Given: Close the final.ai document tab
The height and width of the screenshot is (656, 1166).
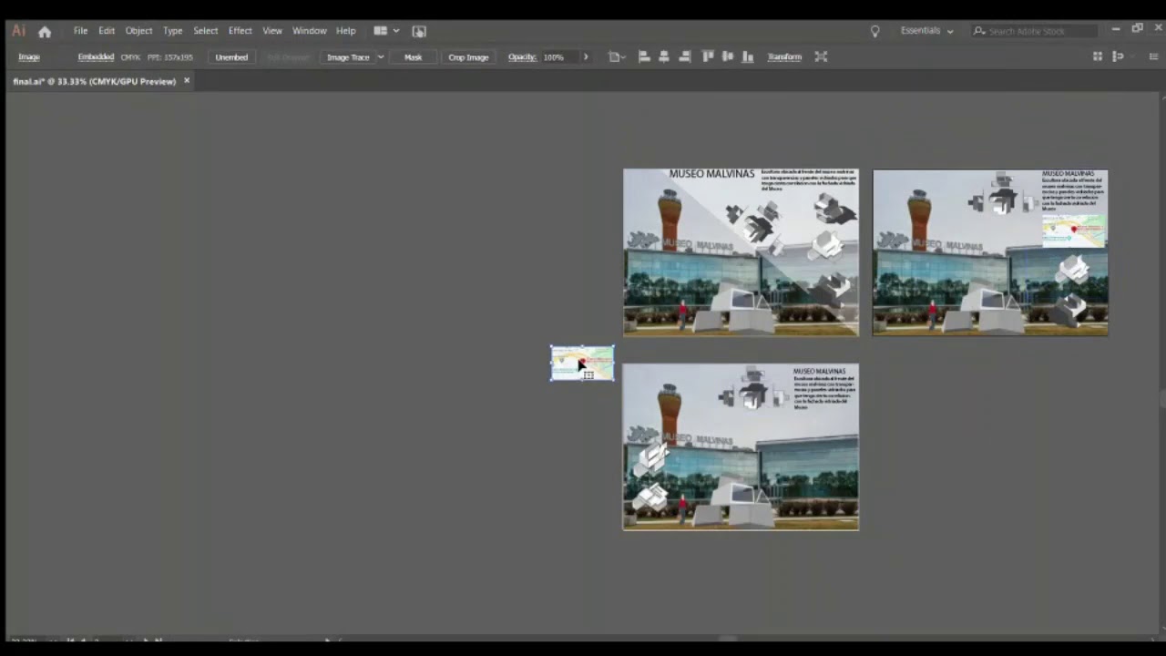Looking at the screenshot, I should pyautogui.click(x=187, y=81).
